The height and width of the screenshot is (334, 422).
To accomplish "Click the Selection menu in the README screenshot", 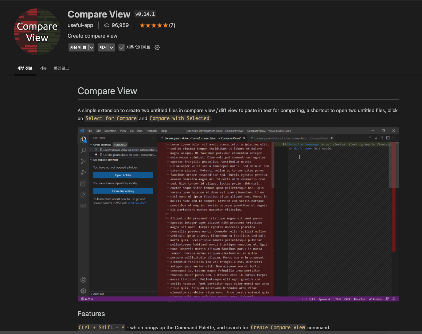I will 110,131.
